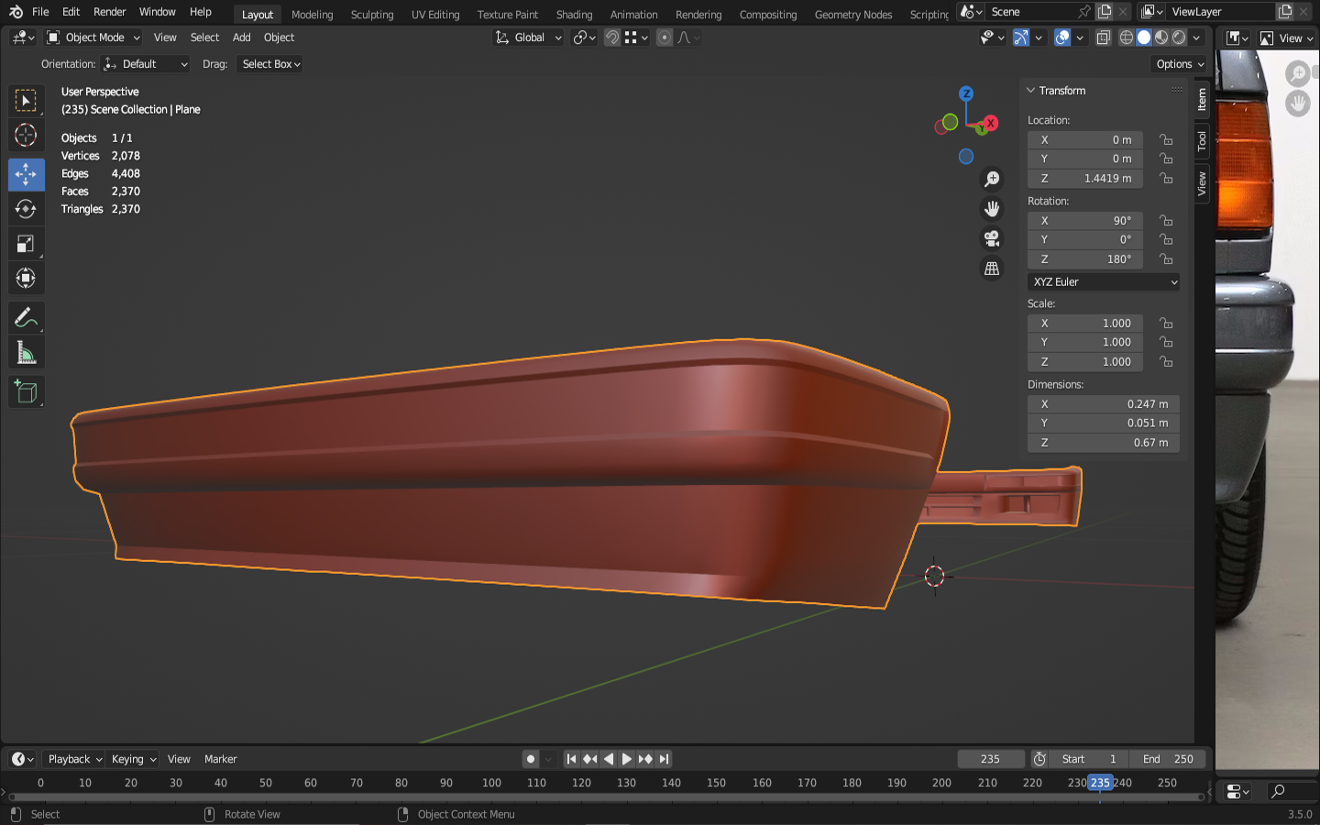Jump to next keyframe
The height and width of the screenshot is (825, 1320).
[x=645, y=759]
